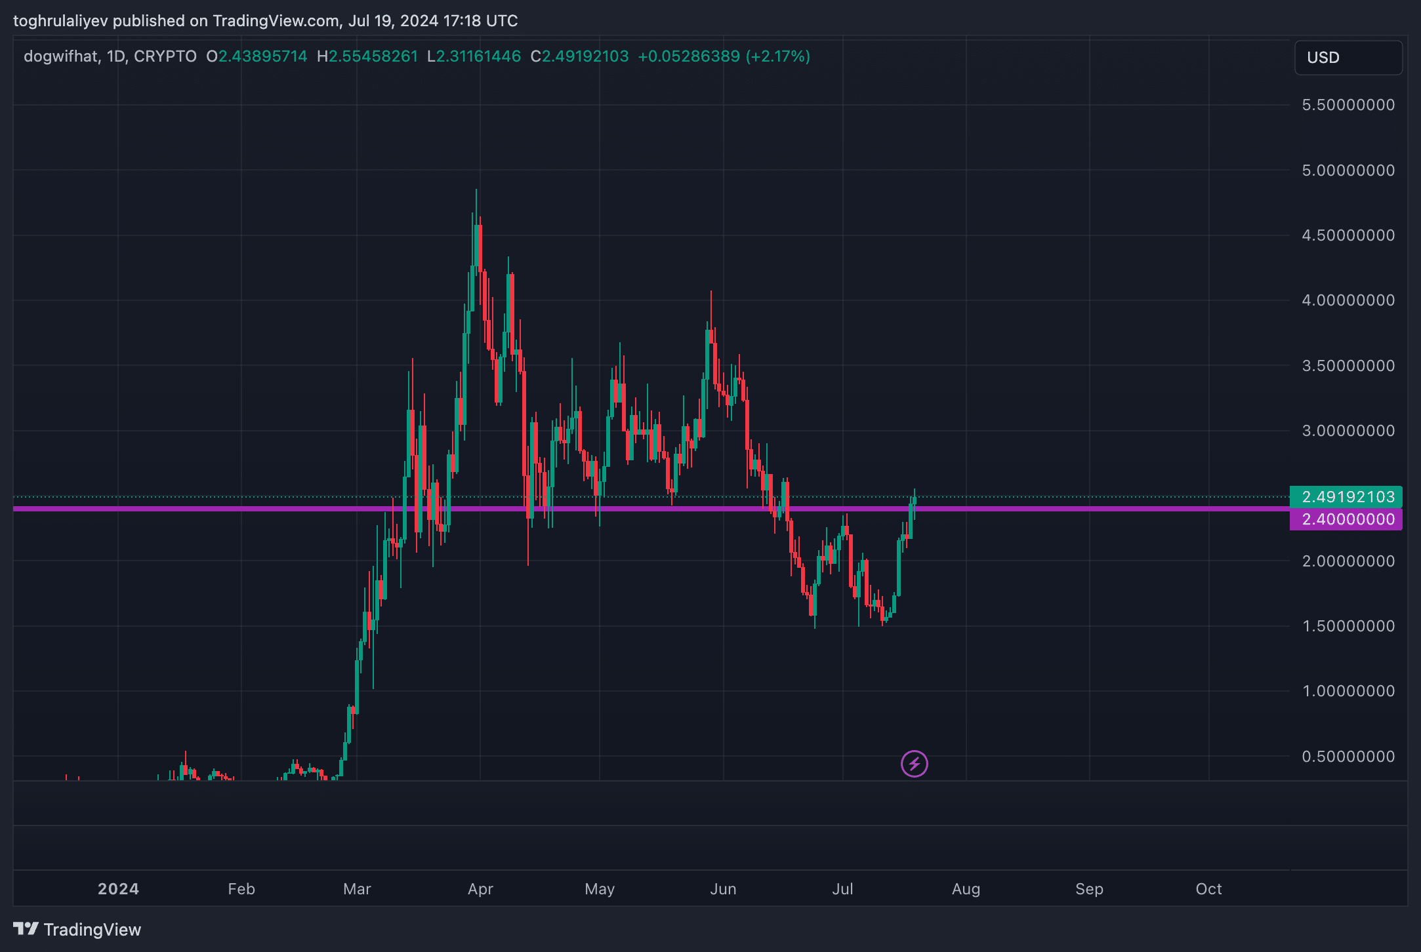Click the 3.00000000 price axis value
The height and width of the screenshot is (952, 1421).
point(1348,431)
